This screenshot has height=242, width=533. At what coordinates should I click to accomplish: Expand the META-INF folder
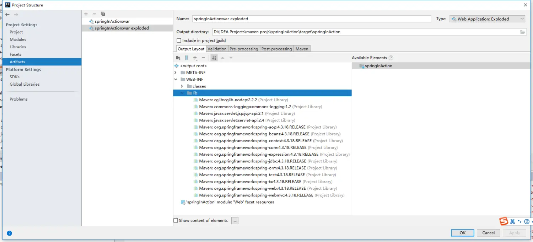coord(176,72)
